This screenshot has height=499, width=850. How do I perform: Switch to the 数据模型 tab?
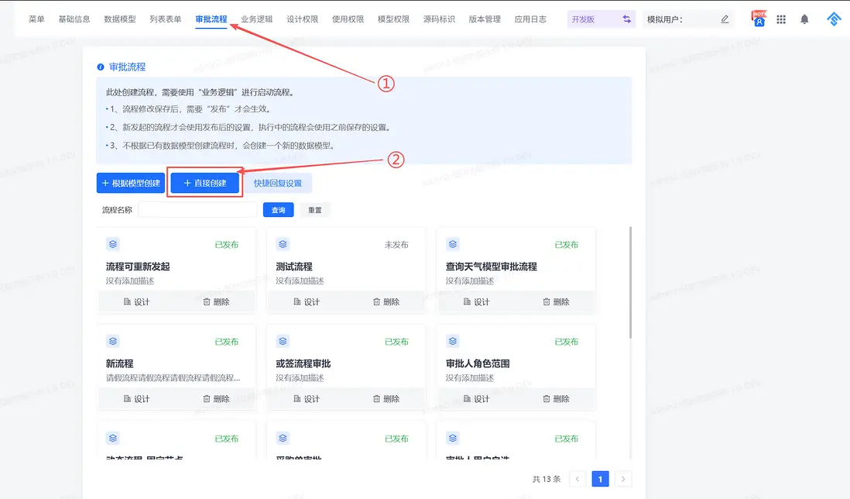(120, 19)
